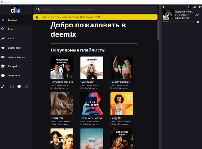The image size is (202, 149).
Task: Open the Анализ Ссылок menu item
Action: pos(16,57)
